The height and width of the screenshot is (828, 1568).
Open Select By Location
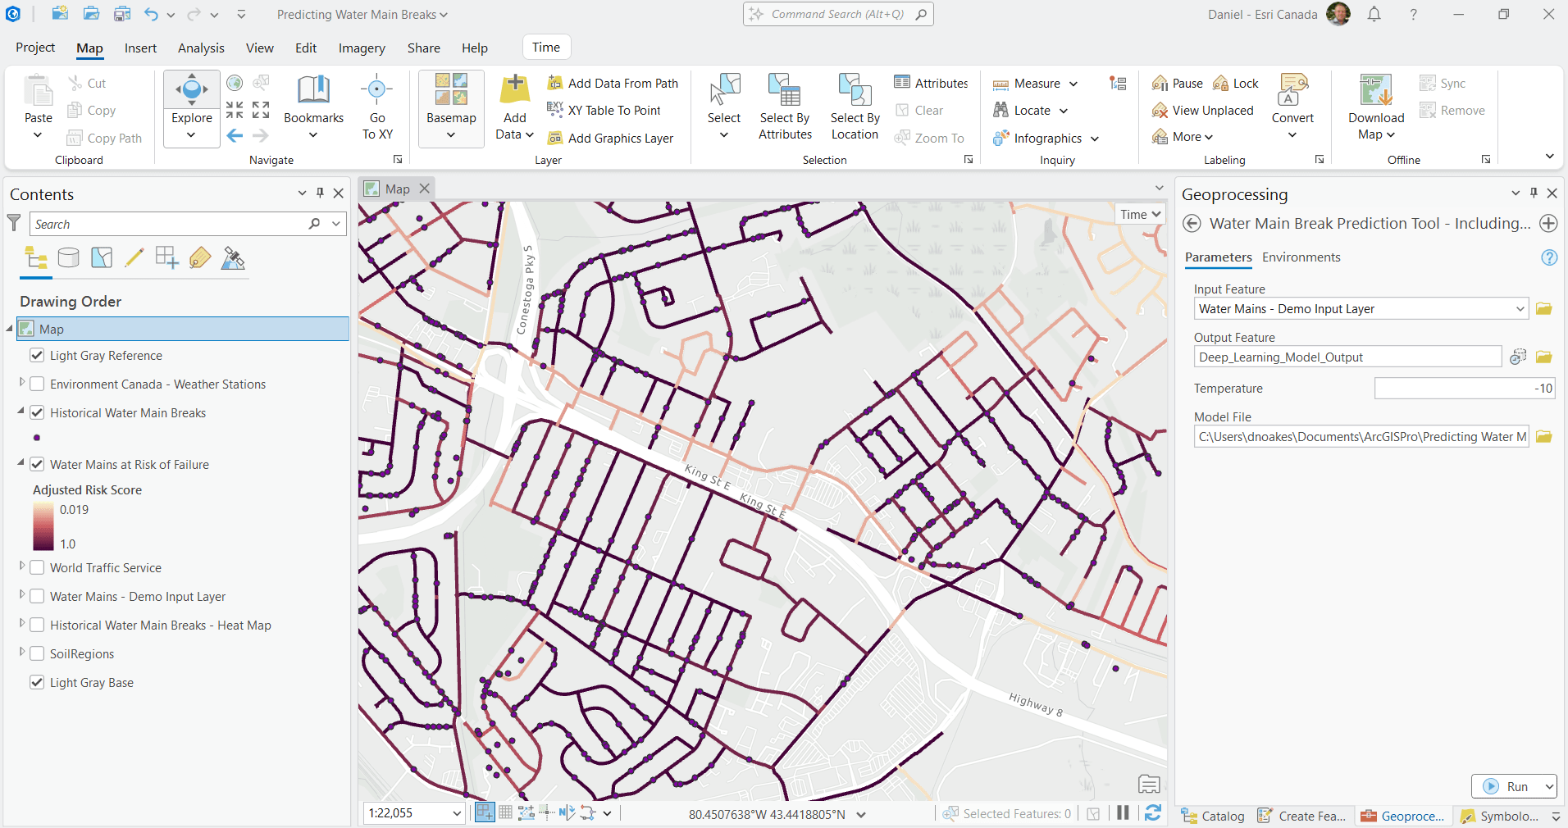(x=855, y=107)
